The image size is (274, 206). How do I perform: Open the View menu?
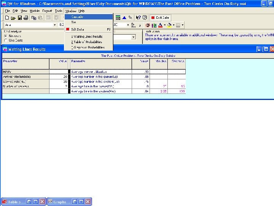coord(24,11)
